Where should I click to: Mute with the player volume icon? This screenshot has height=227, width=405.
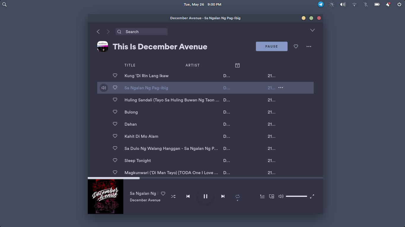[x=281, y=196]
